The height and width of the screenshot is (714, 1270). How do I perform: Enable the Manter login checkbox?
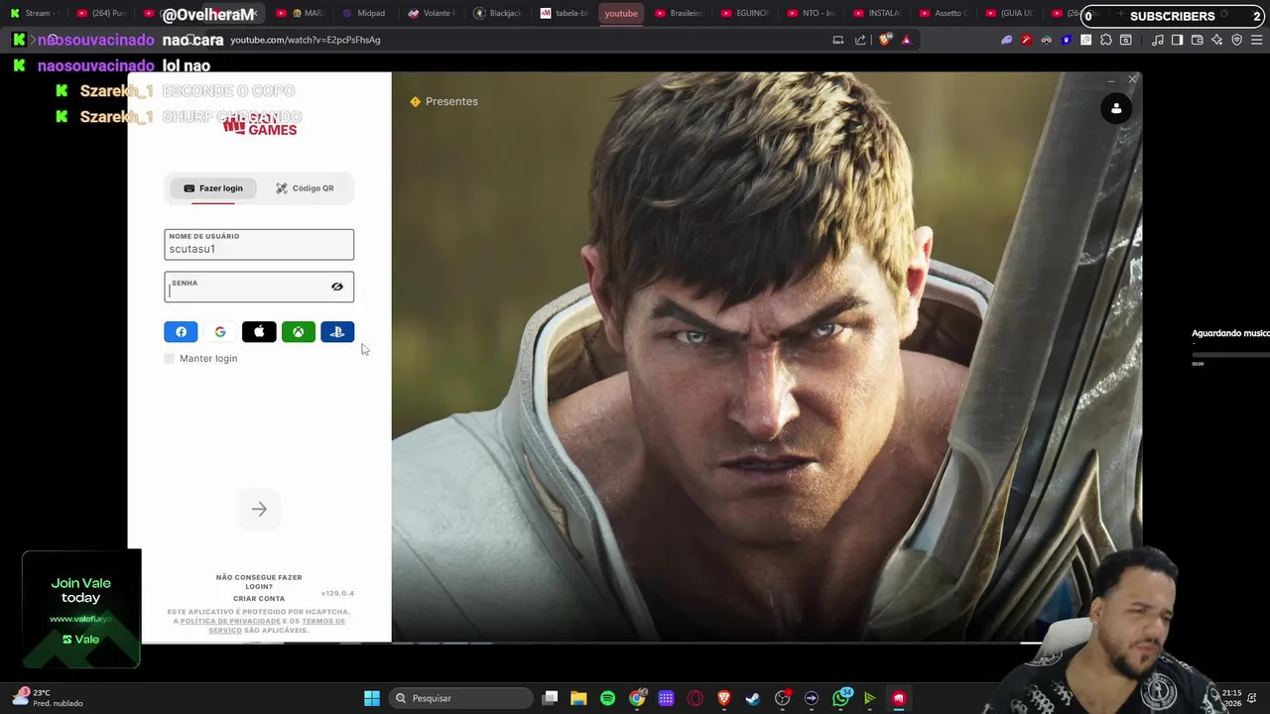[x=170, y=358]
